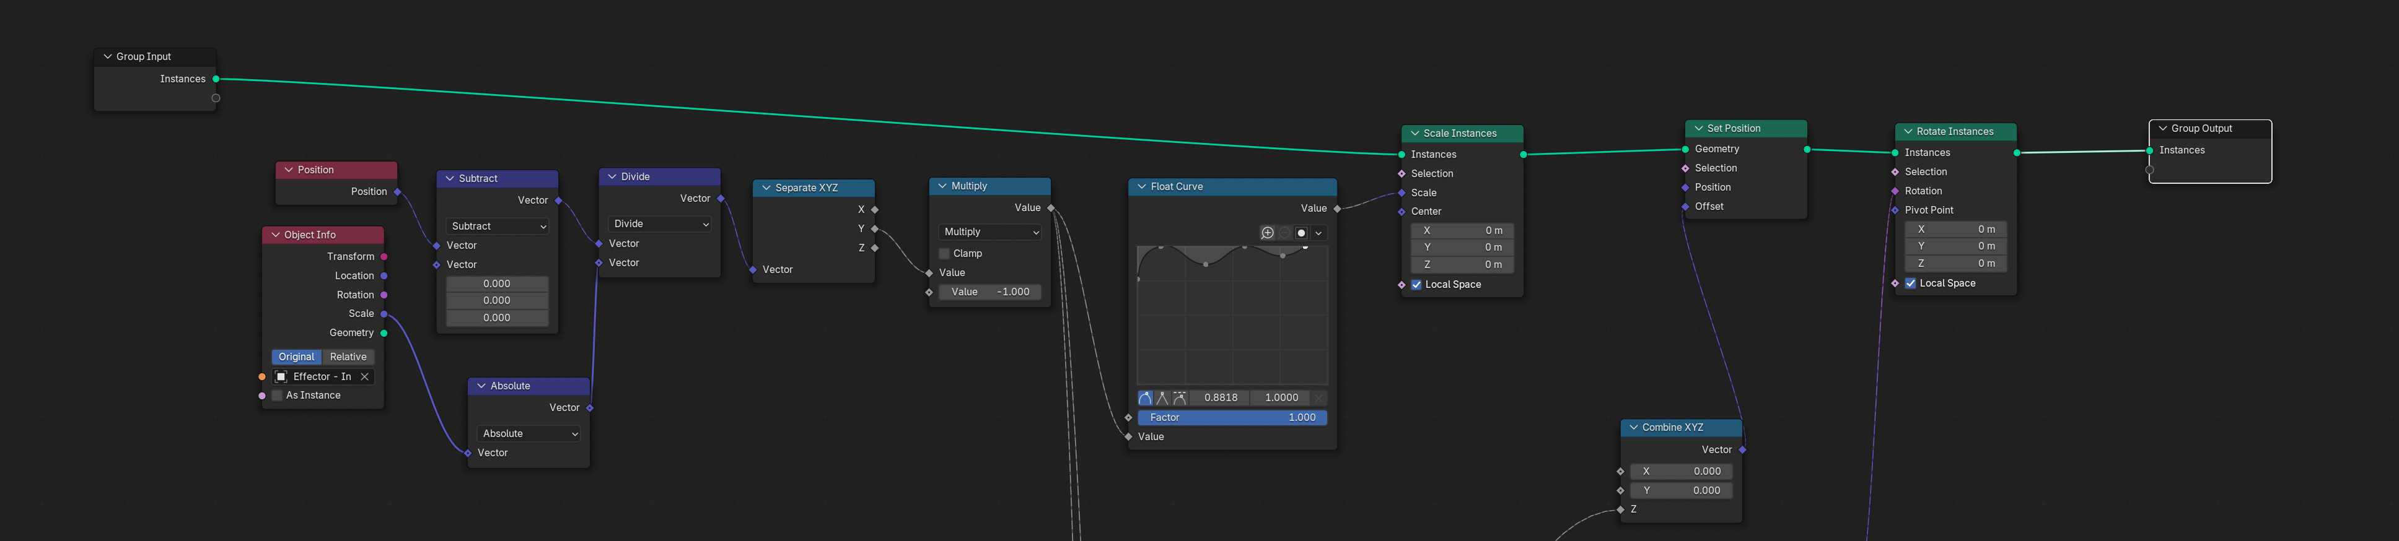This screenshot has height=541, width=2399.
Task: Zoom in on the Float Curve graph
Action: [x=1268, y=233]
